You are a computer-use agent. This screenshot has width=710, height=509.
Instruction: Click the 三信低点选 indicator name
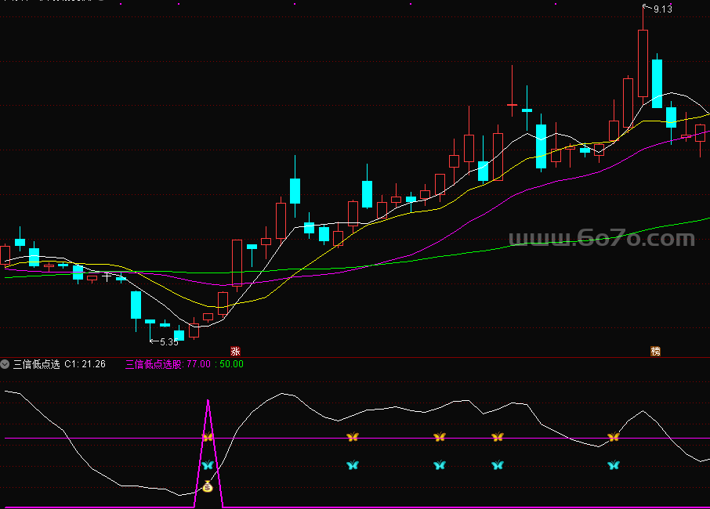[36, 364]
